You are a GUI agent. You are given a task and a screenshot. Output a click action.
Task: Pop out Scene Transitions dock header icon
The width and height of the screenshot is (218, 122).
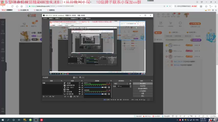(x=130, y=81)
